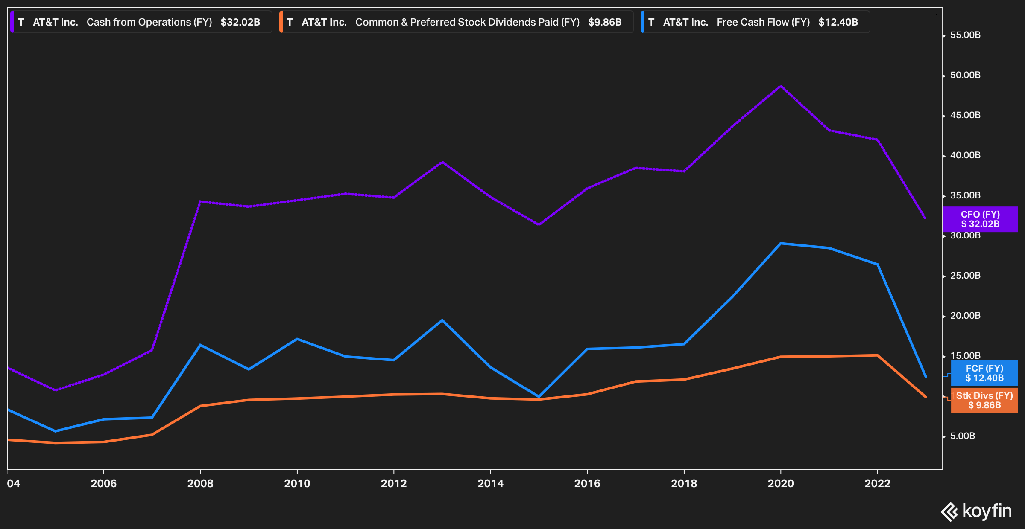The height and width of the screenshot is (529, 1025).
Task: Click the 2008 x-axis year label
Action: tap(200, 483)
